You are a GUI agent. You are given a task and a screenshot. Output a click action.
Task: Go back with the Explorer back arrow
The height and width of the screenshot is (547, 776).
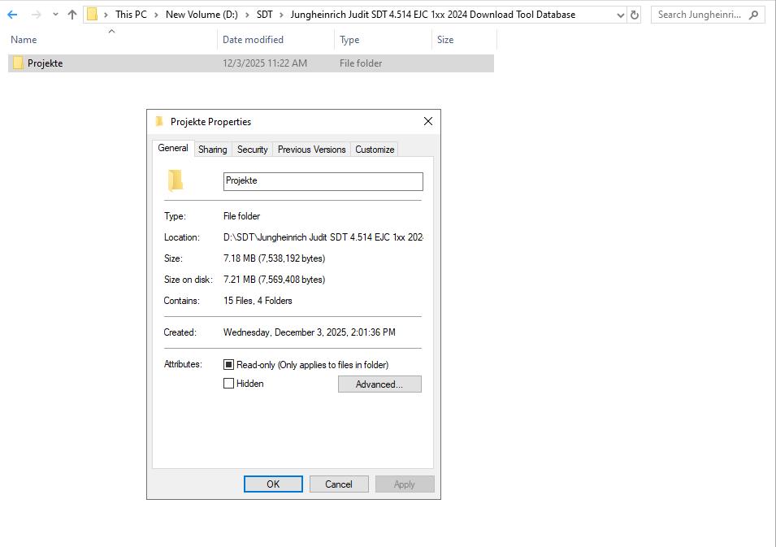tap(12, 15)
